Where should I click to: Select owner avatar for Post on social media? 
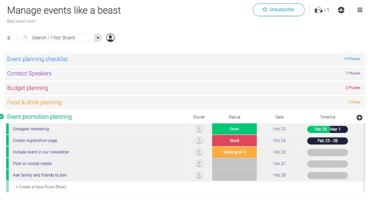[x=199, y=163]
